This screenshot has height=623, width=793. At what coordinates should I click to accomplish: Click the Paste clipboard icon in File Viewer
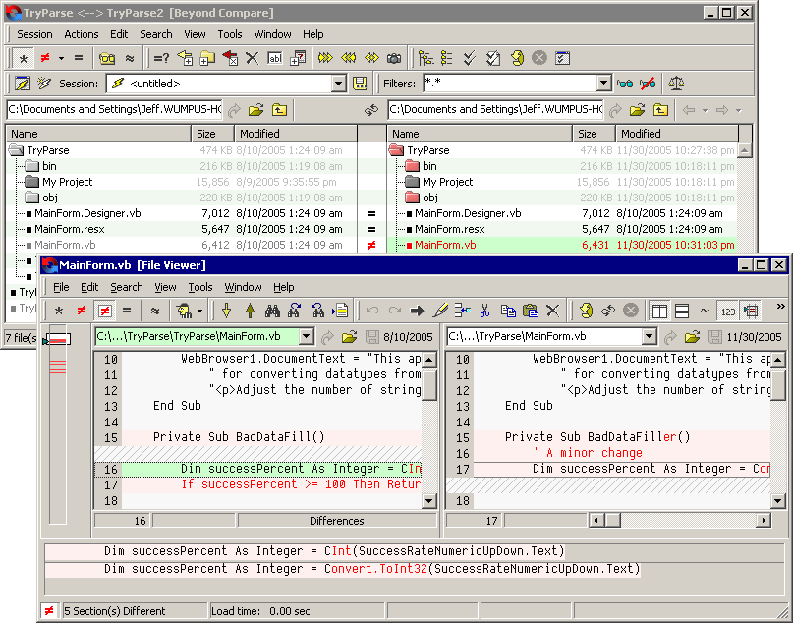click(530, 311)
